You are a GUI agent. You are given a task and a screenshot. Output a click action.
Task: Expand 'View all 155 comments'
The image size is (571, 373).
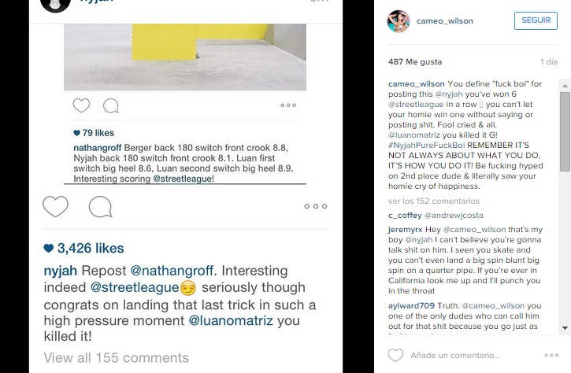click(x=105, y=357)
